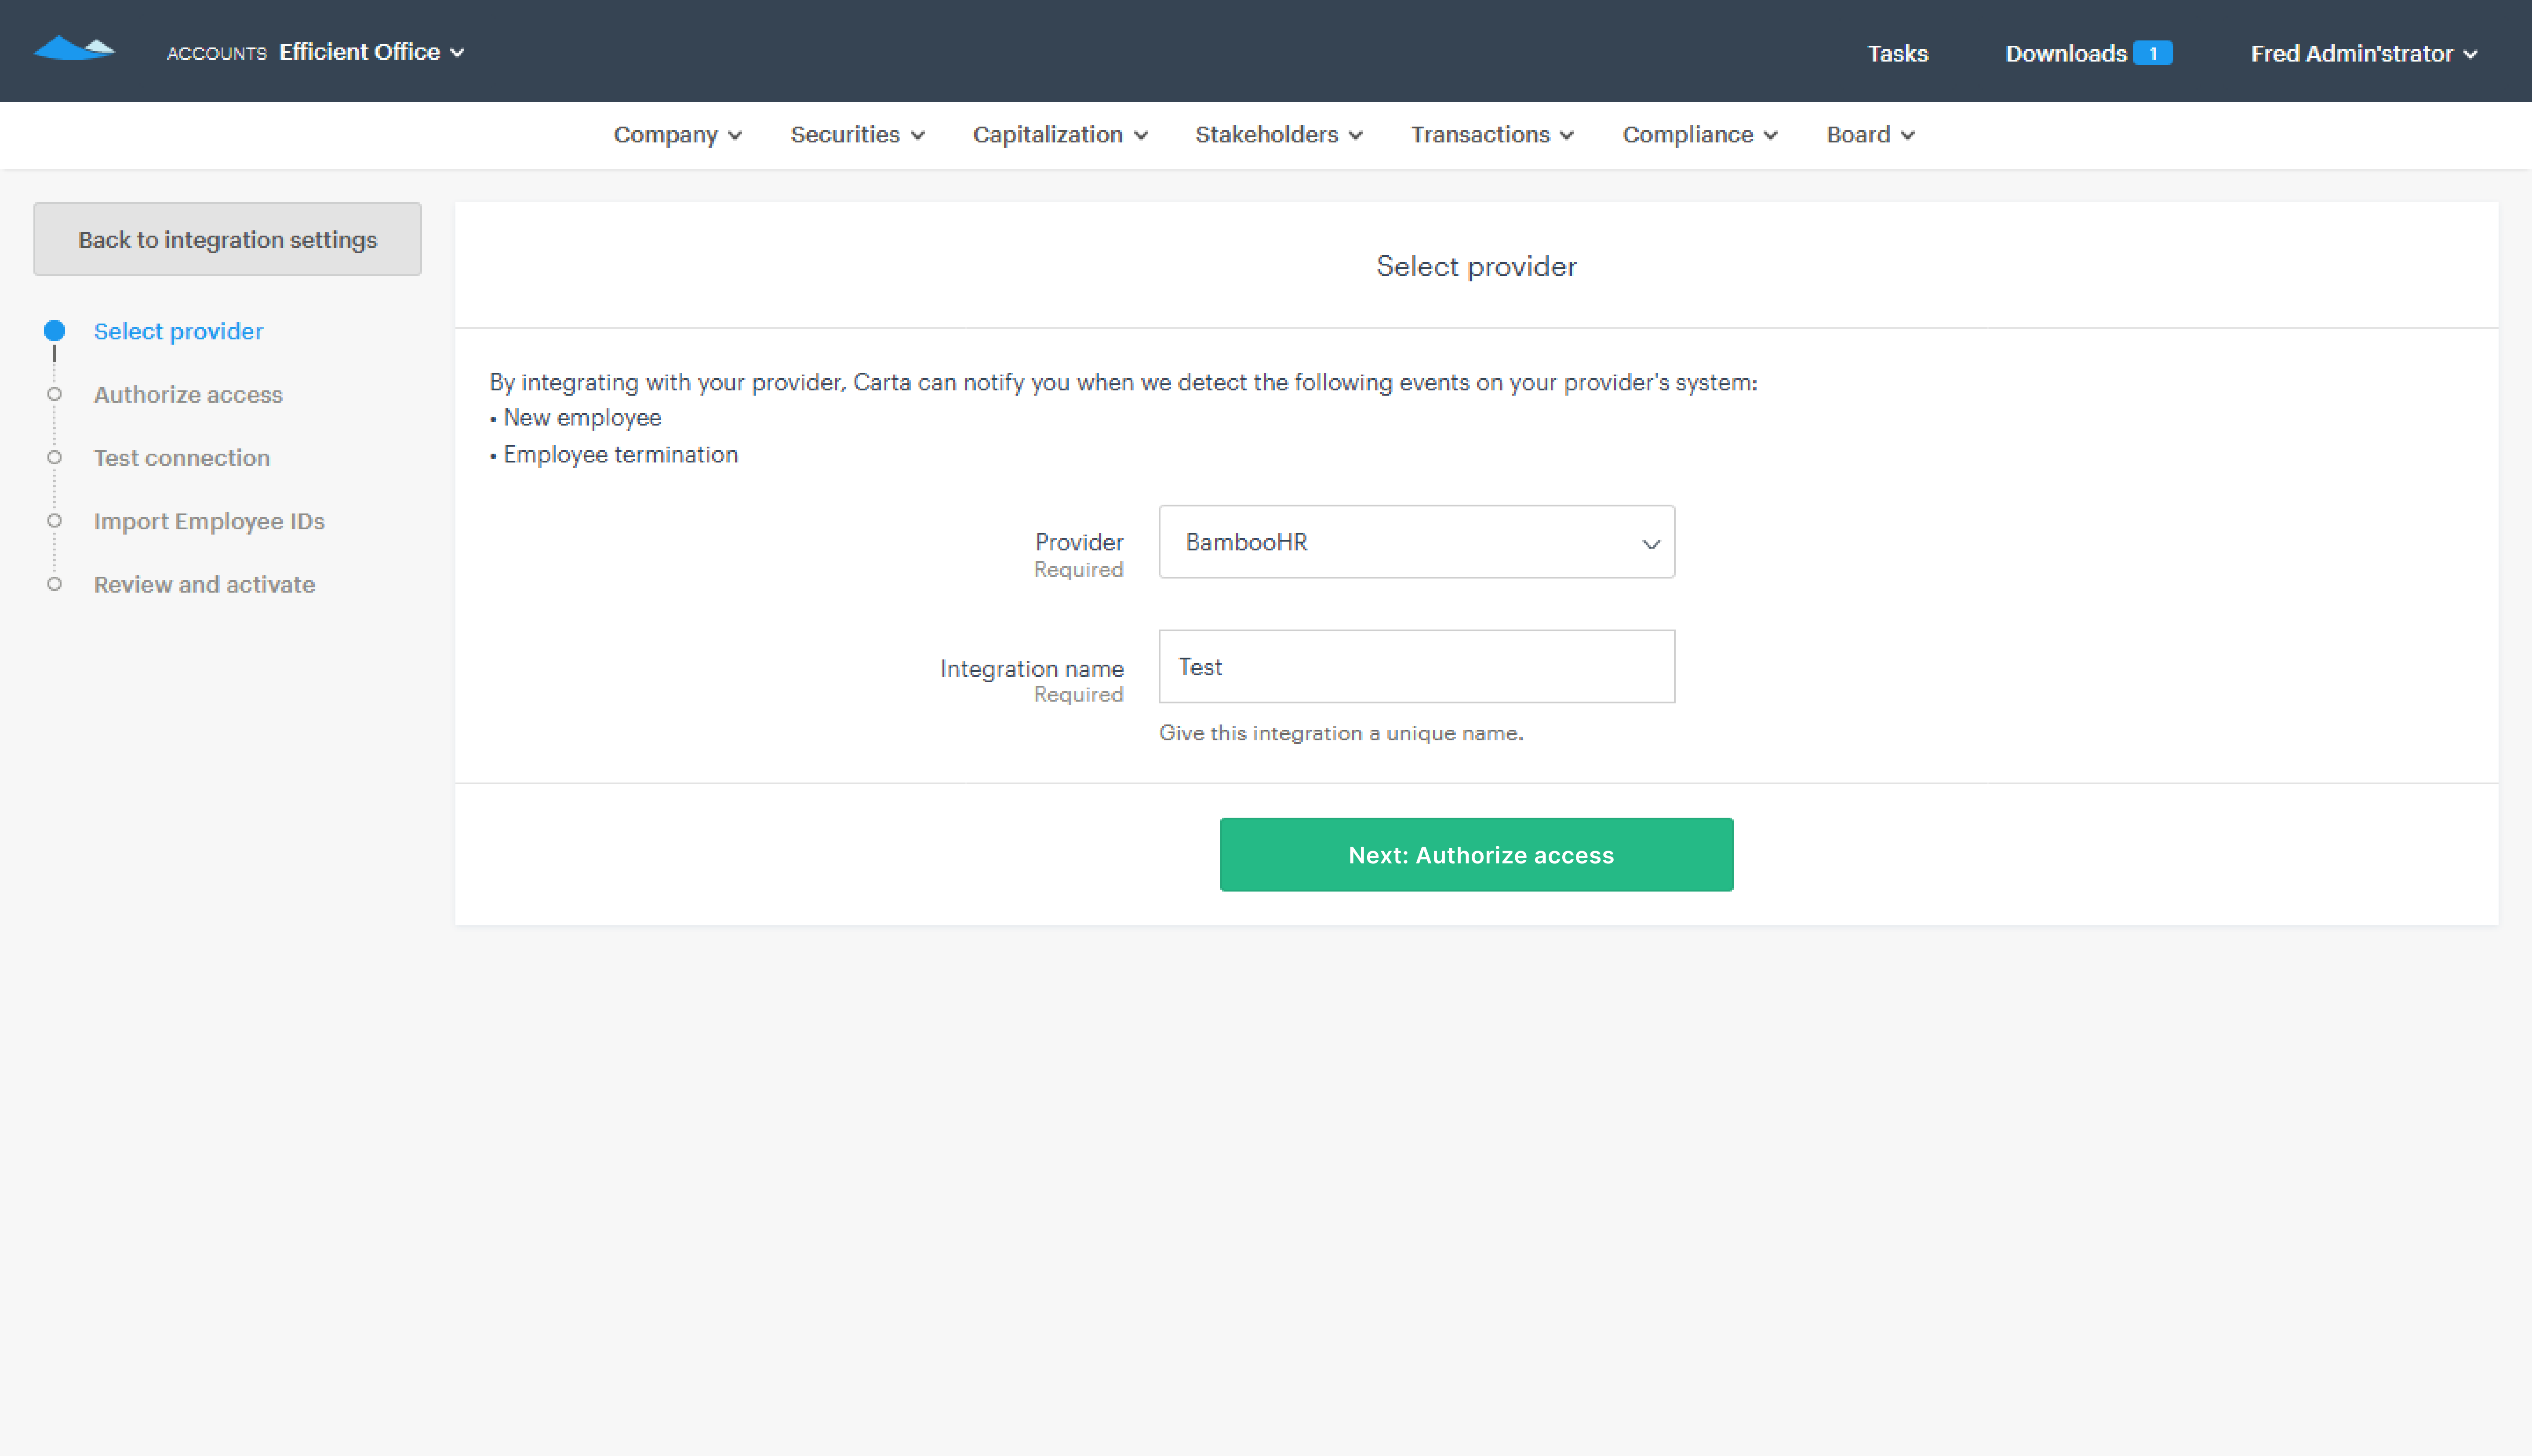The height and width of the screenshot is (1456, 2532).
Task: Click the Select provider page heading
Action: tap(1477, 266)
